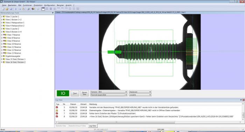Image resolution: width=245 pixels, height=132 pixels.
Task: Click the Paste clipboard toolbar icon
Action: coord(23,9)
